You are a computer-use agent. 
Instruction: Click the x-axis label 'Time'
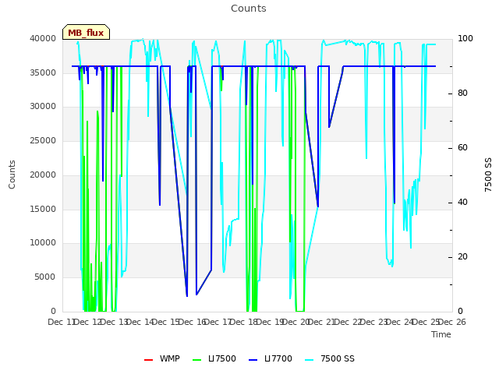[441, 334]
